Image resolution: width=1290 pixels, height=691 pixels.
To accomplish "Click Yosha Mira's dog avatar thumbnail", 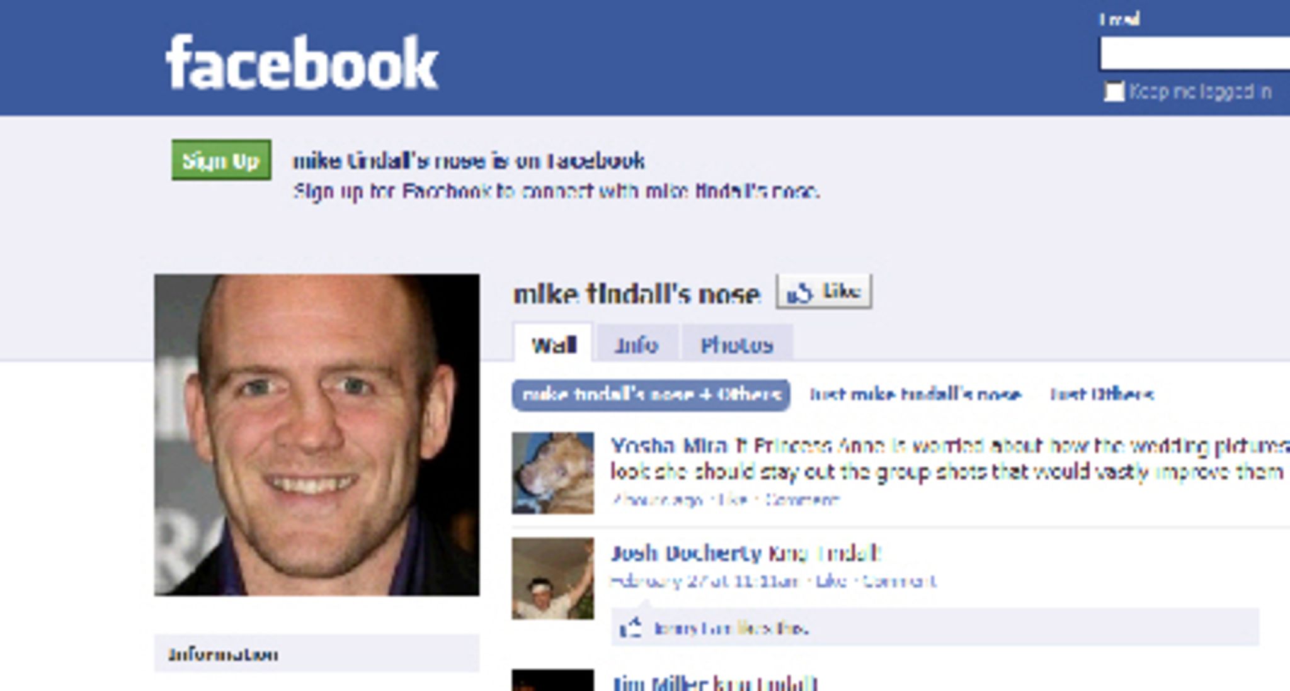I will point(552,473).
